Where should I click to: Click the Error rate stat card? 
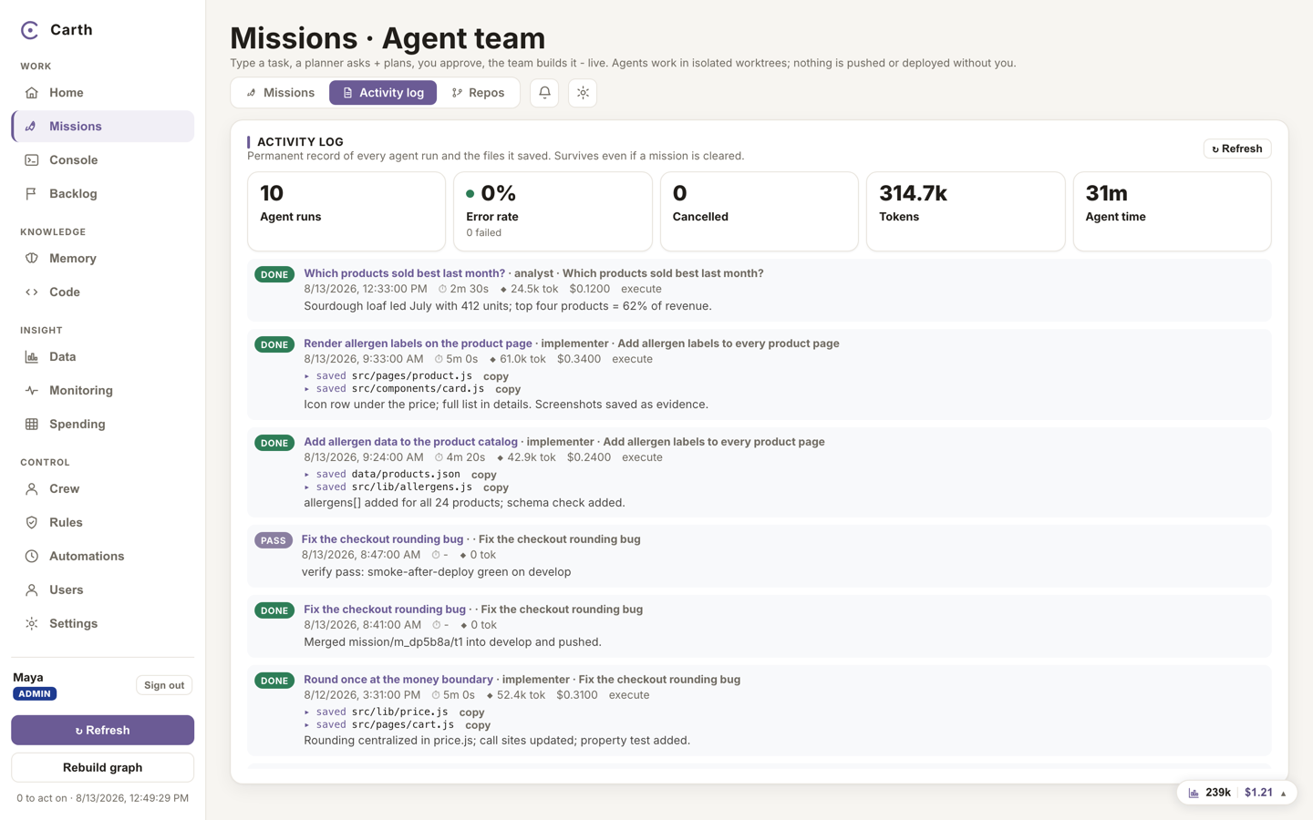click(553, 211)
